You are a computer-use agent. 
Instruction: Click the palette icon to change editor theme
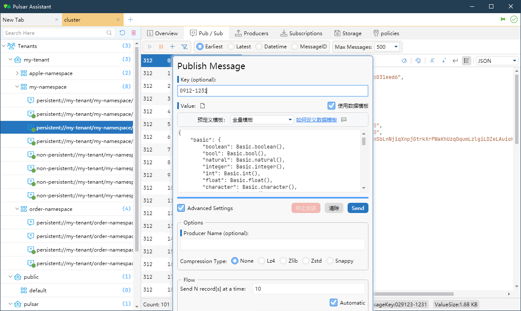pyautogui.click(x=418, y=61)
